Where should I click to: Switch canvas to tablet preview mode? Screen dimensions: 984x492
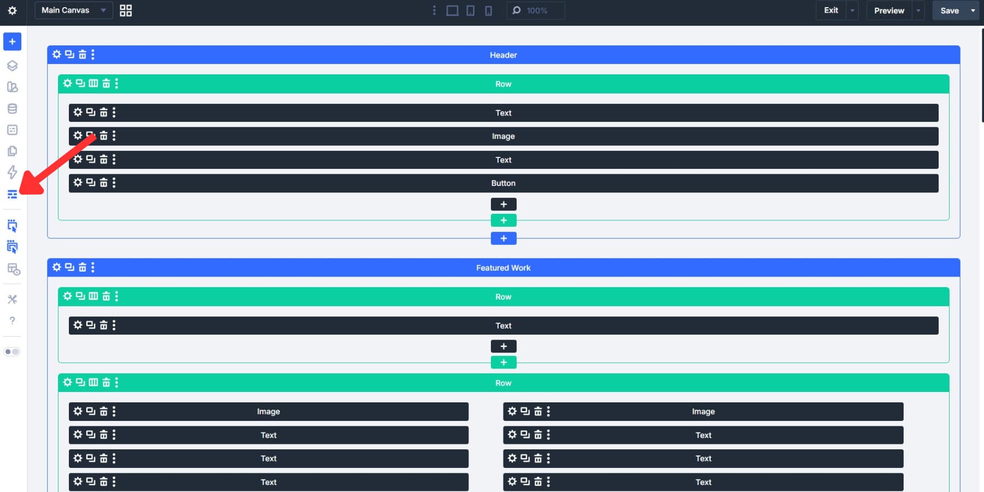click(x=470, y=10)
